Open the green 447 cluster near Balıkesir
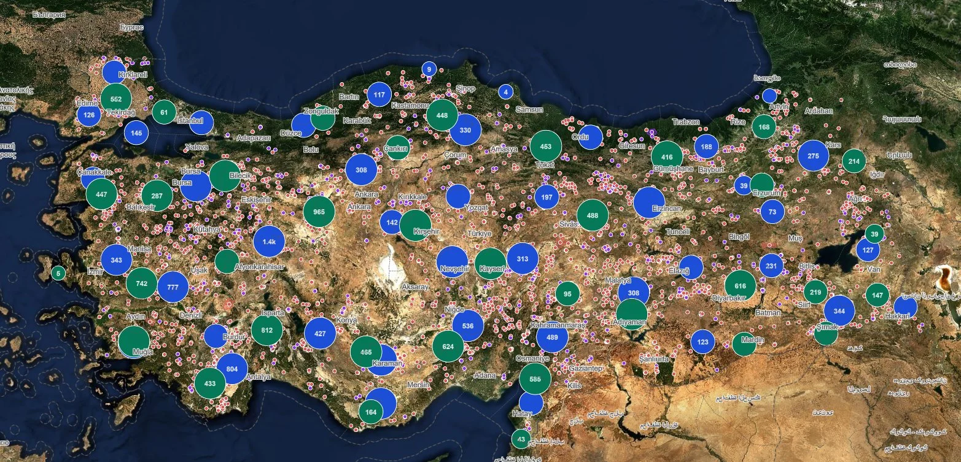The width and height of the screenshot is (961, 462). pyautogui.click(x=102, y=194)
